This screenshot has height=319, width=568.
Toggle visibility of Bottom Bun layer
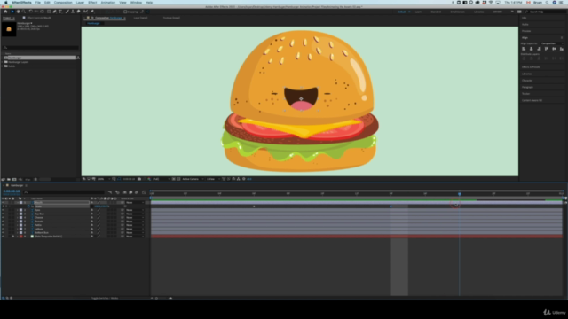(4, 232)
